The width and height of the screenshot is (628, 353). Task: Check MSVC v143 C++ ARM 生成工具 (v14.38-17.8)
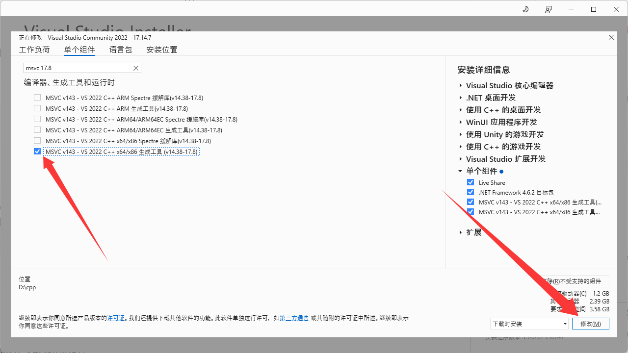point(37,108)
